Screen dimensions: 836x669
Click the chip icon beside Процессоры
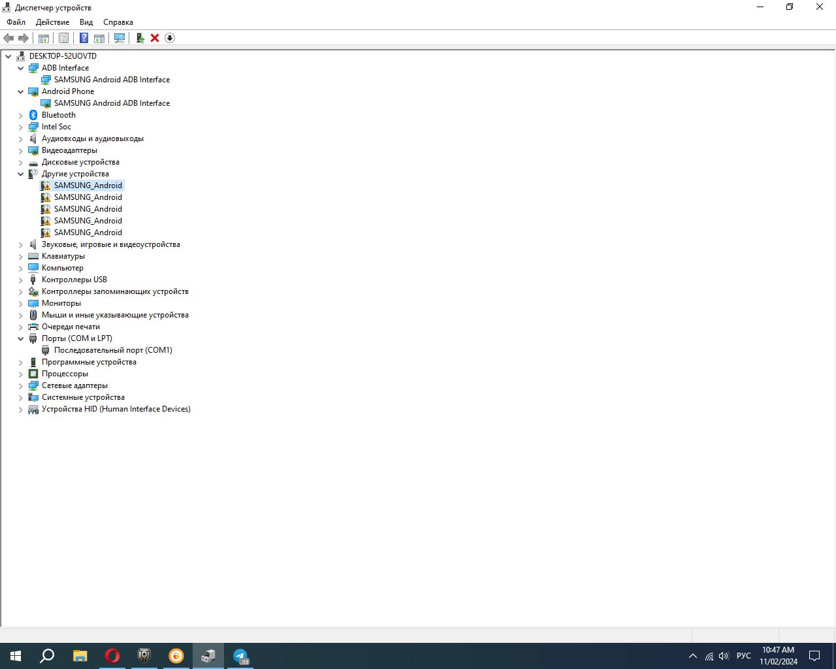pos(33,374)
